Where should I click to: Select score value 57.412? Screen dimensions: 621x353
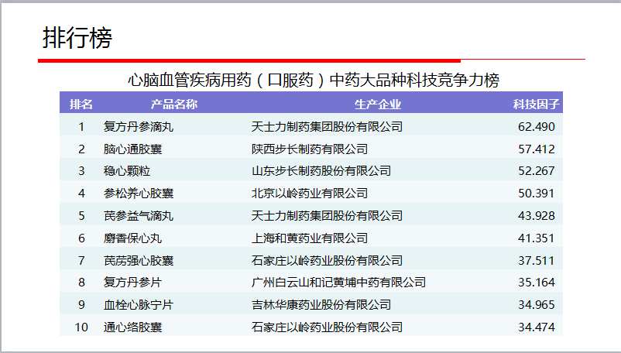click(537, 149)
